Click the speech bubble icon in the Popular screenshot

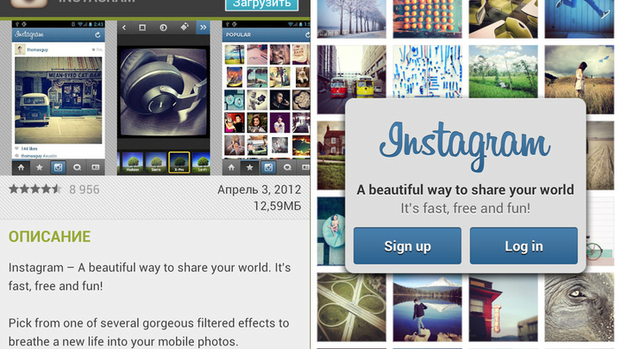(287, 167)
